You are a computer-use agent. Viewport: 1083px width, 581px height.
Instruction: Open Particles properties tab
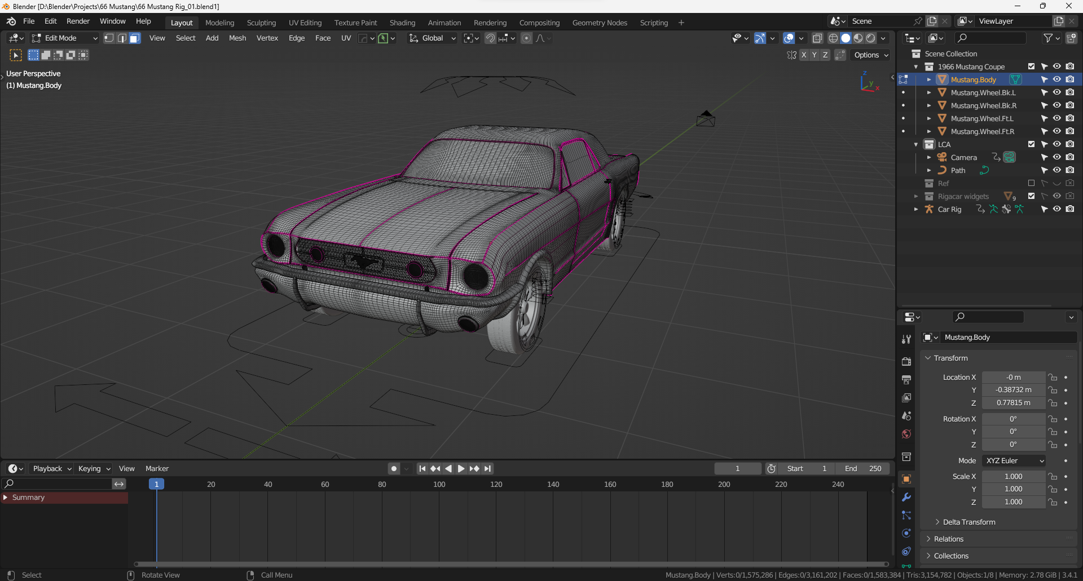click(x=906, y=515)
